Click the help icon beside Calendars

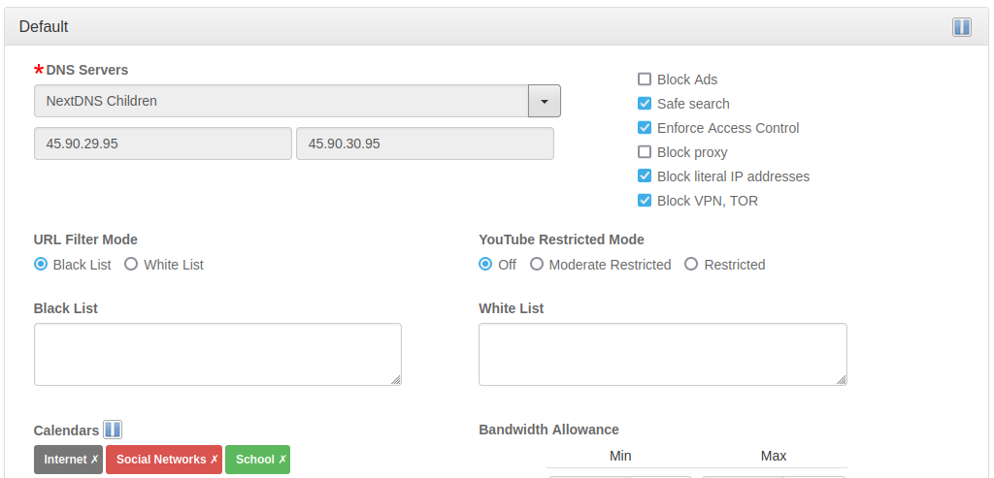tap(113, 430)
